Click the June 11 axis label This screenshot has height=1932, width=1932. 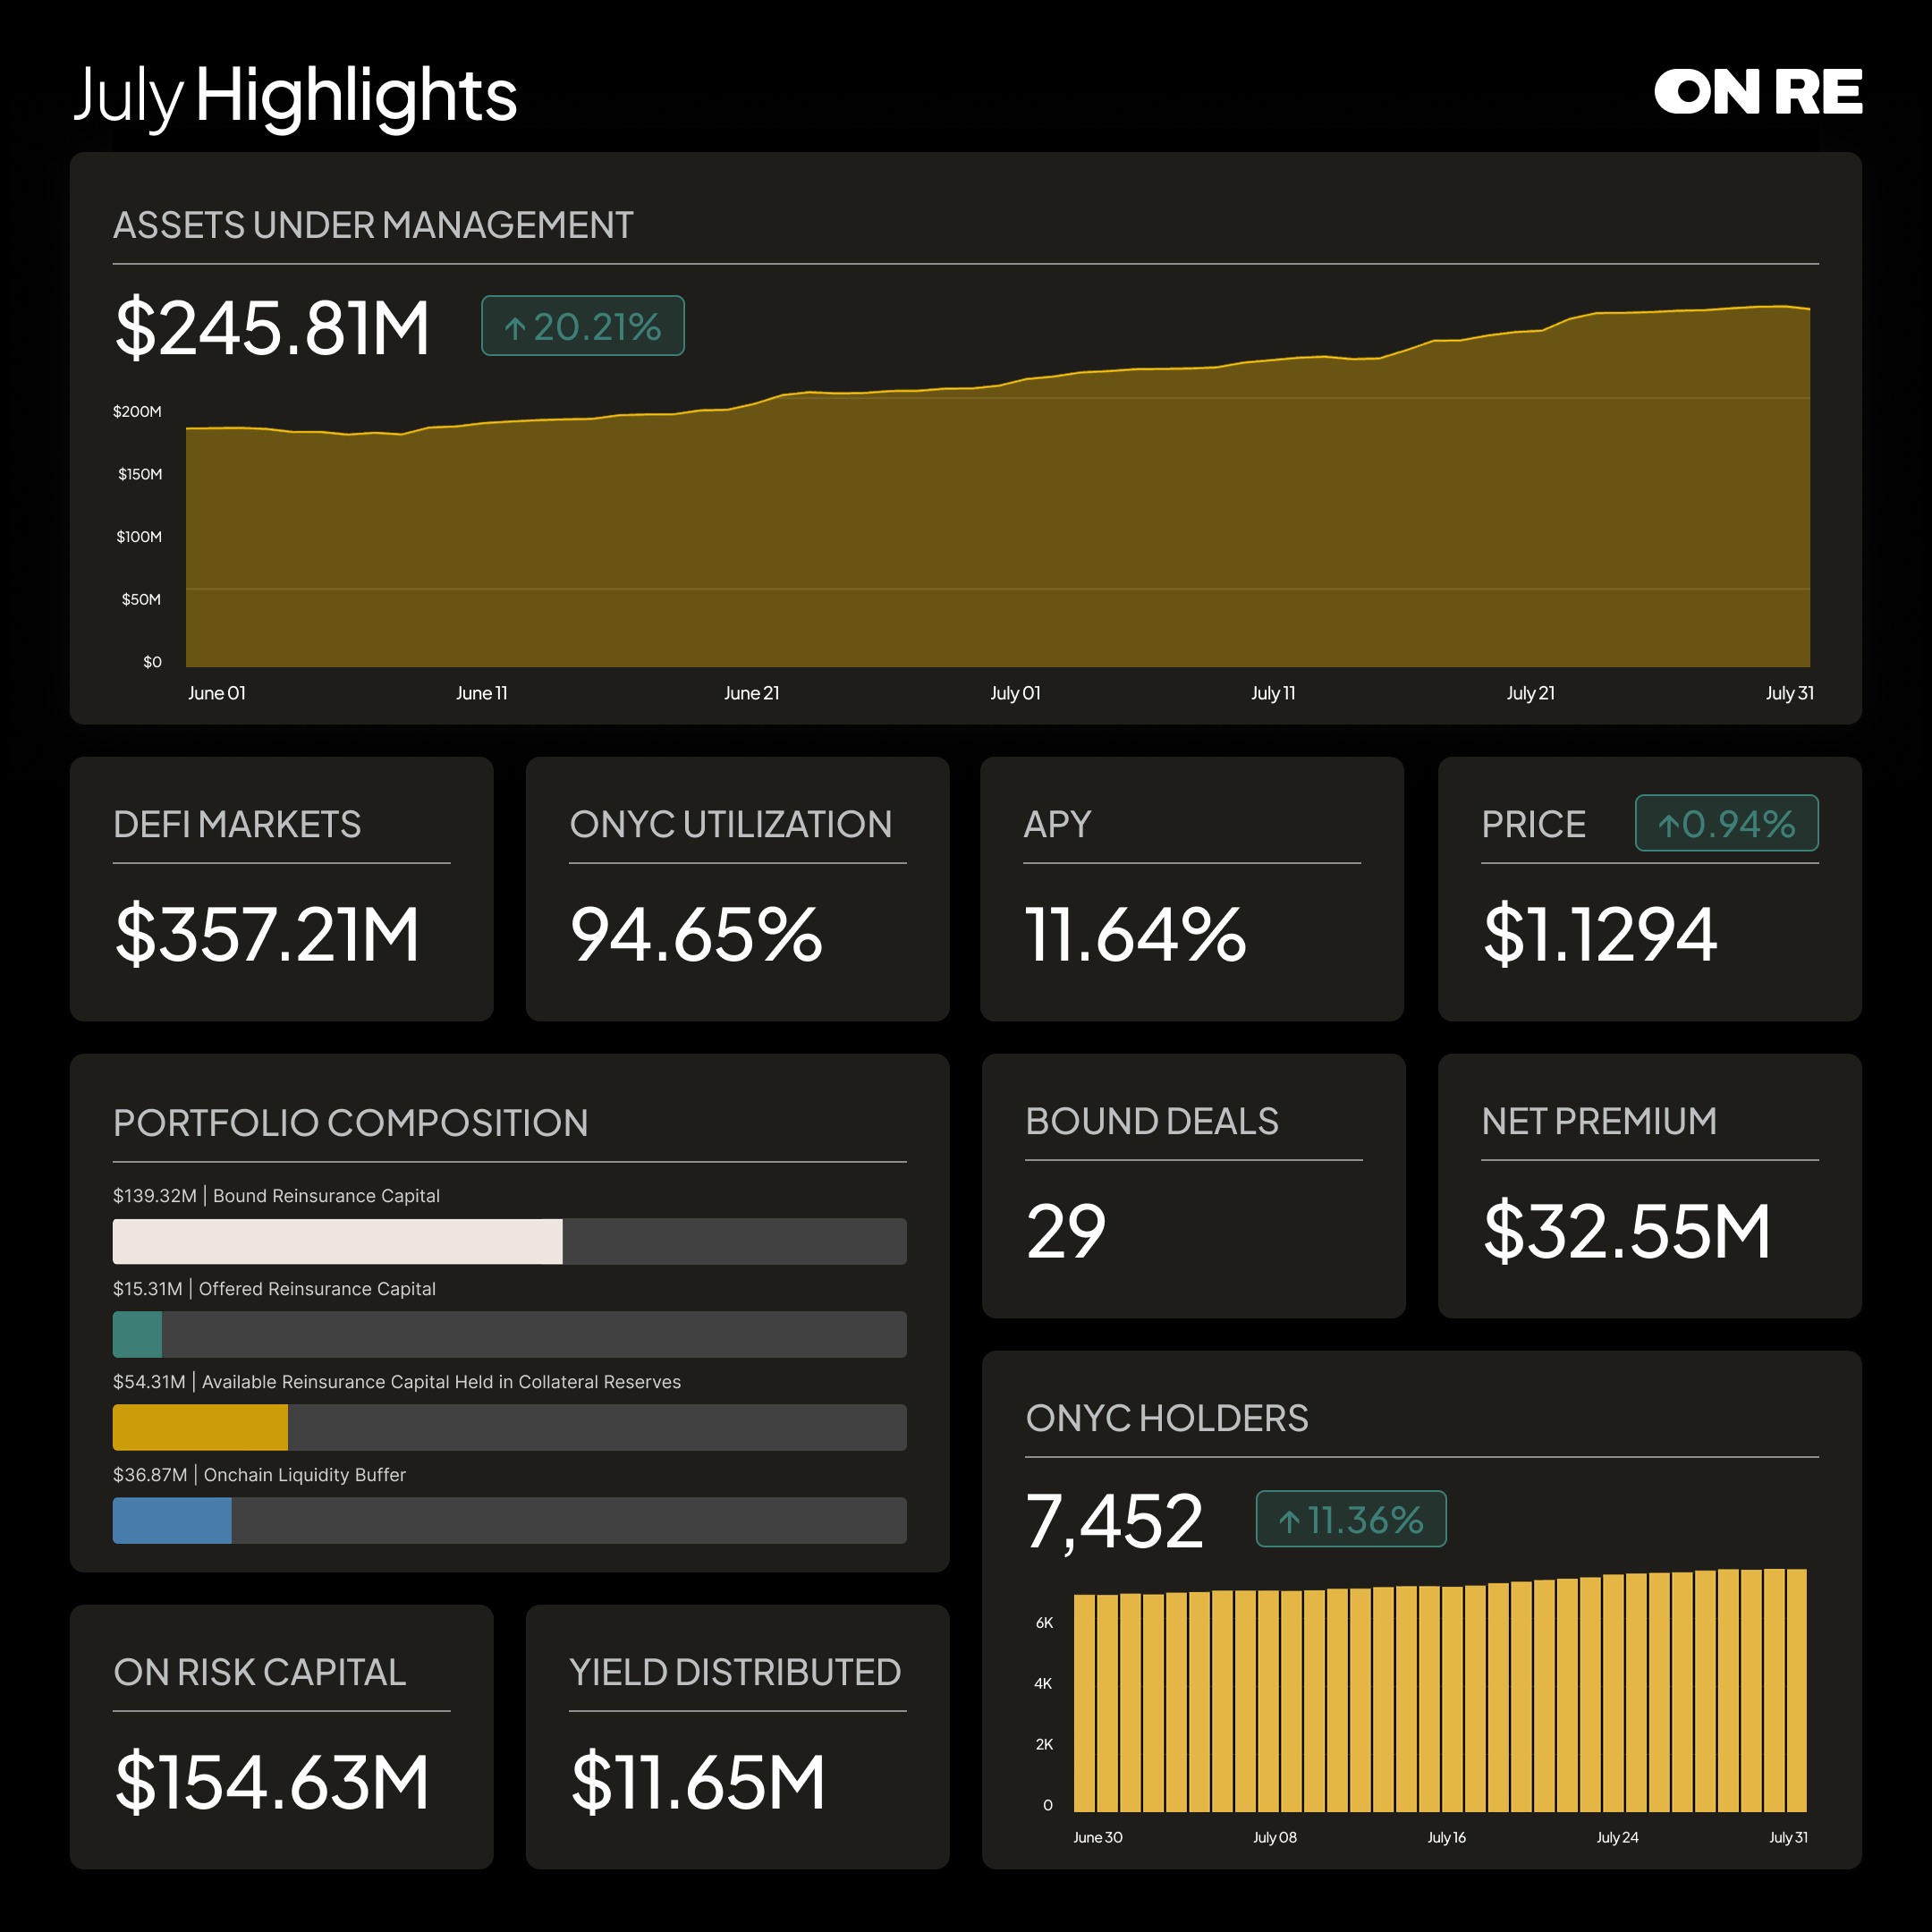(481, 693)
